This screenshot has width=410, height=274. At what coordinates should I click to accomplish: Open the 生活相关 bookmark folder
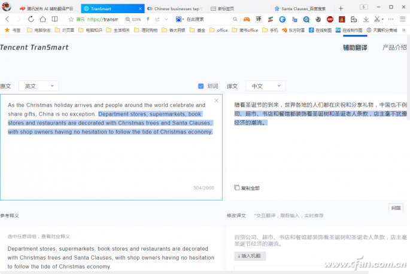pos(118,30)
